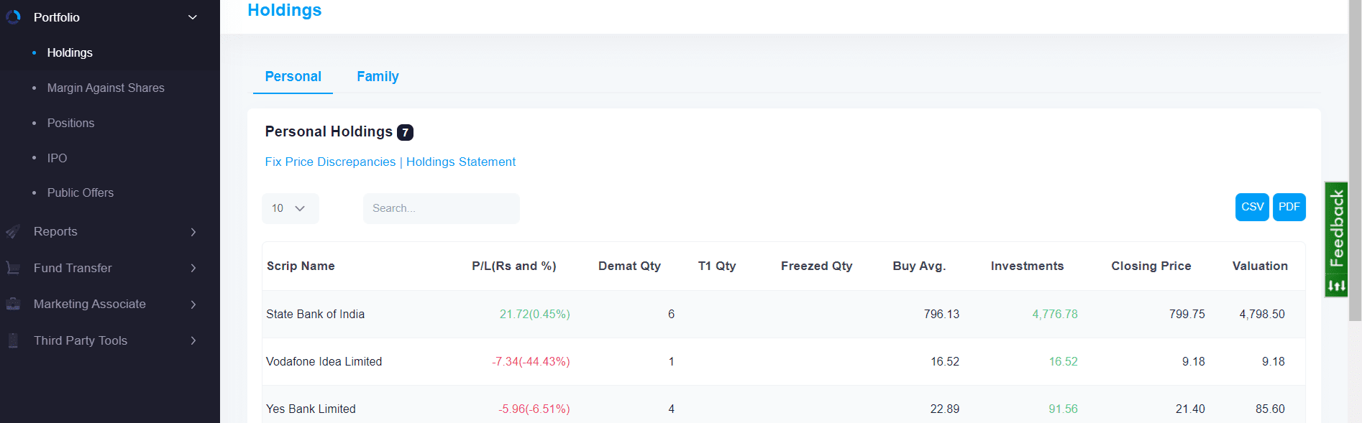Click the Portfolio logo icon in sidebar
Screen dimensions: 1362x423
point(13,17)
